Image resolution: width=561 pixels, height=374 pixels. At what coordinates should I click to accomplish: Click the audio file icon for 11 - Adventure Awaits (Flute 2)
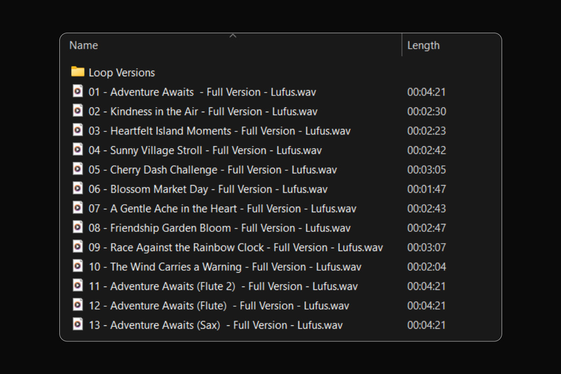78,285
